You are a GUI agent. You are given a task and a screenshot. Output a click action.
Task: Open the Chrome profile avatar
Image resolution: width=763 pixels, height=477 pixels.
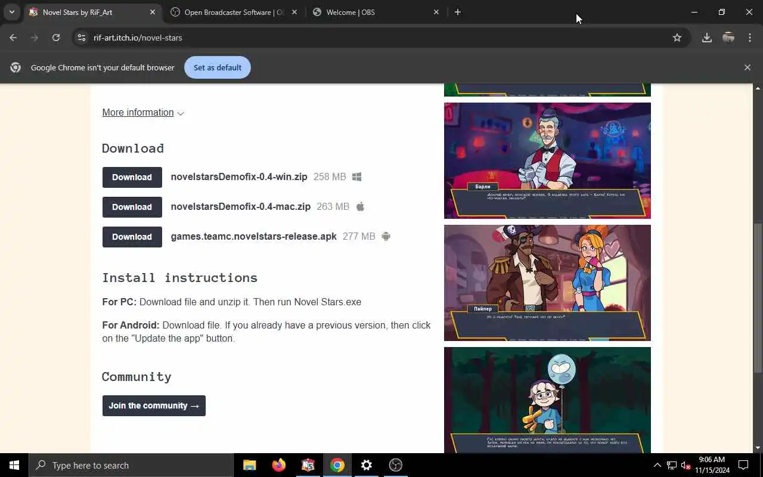(728, 38)
